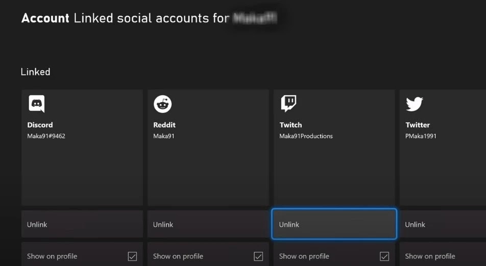Click the Linked section heading
Viewport: 486px width, 266px height.
coord(35,72)
